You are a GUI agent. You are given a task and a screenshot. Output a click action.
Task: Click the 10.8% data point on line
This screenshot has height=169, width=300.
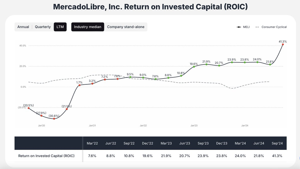tap(181, 76)
